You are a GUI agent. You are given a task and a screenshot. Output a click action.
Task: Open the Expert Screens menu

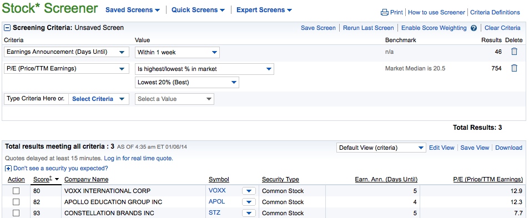(x=264, y=10)
